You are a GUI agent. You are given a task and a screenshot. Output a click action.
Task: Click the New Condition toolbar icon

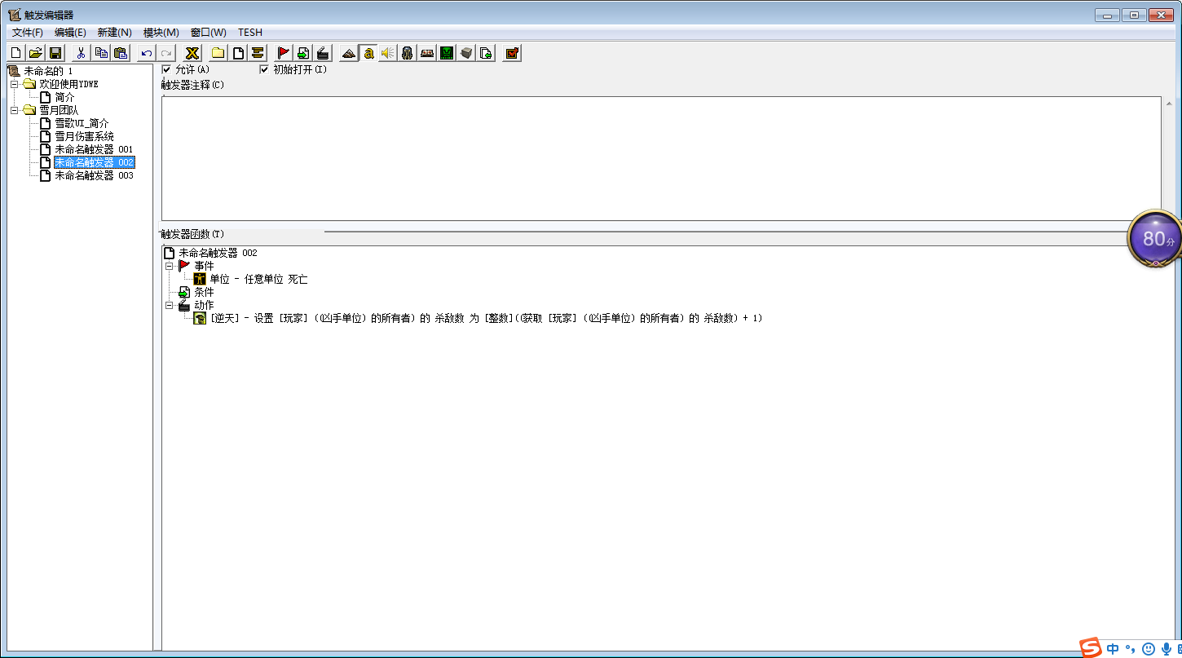pos(303,53)
